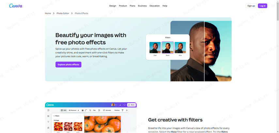Click the transparency icon in editor toolbar
279x133 pixels.
point(99,110)
